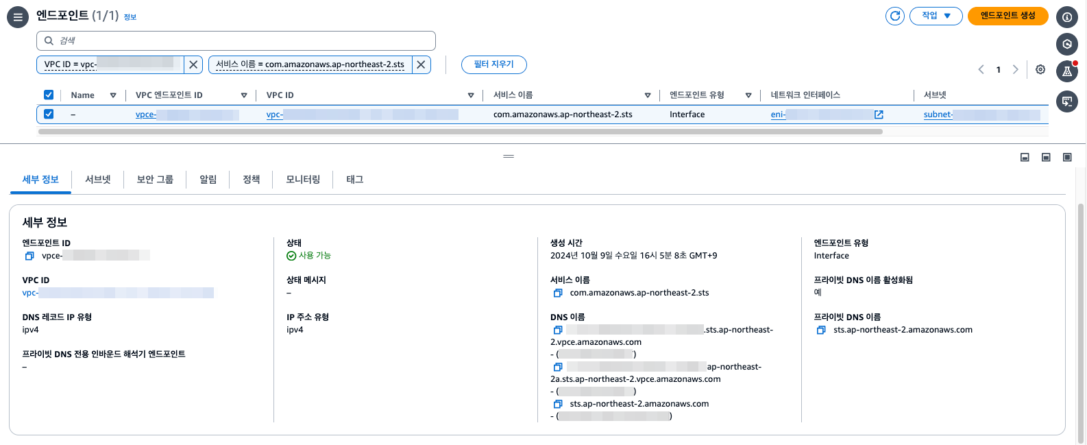The image size is (1087, 445).
Task: Click page number 1 in pagination
Action: (999, 69)
